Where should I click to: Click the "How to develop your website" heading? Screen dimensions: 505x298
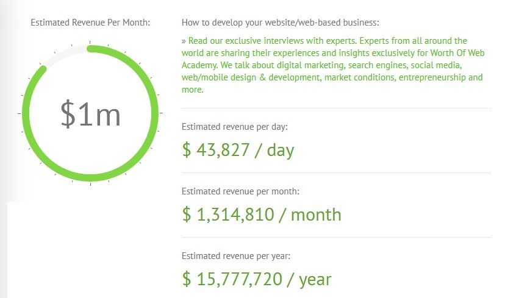click(280, 23)
